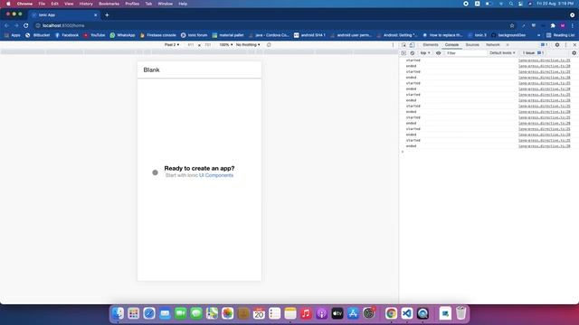Click the 1 Issue button in console
579x325 pixels.
coord(533,53)
